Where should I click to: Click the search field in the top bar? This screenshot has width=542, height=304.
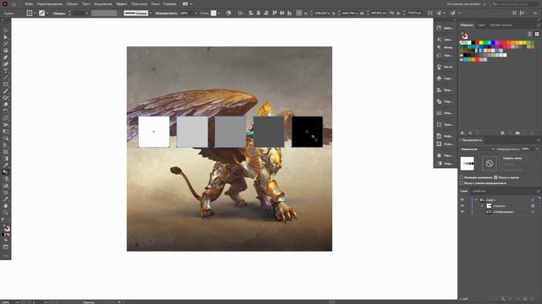click(x=516, y=4)
